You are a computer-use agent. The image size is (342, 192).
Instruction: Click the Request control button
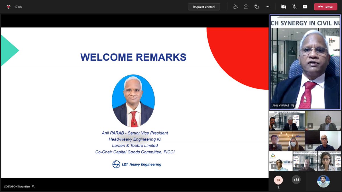204,7
